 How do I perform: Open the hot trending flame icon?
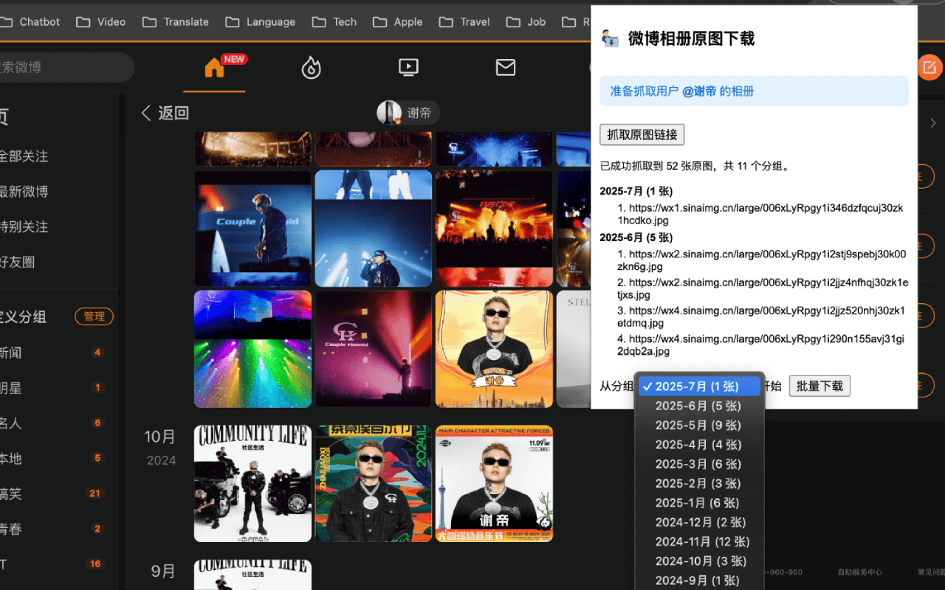point(311,67)
